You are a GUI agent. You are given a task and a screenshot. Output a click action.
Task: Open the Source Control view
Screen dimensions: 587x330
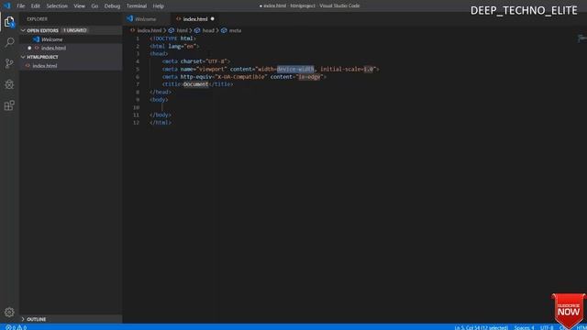coord(9,63)
